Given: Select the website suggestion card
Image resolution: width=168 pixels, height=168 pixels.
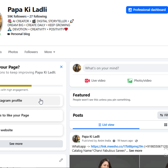Looking at the screenshot, I should coord(31,130).
